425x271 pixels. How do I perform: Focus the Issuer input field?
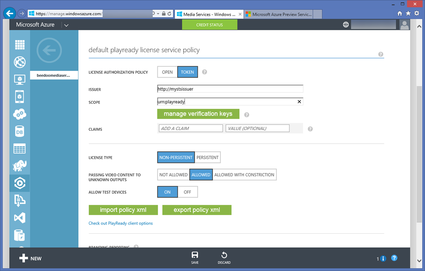[x=230, y=89]
